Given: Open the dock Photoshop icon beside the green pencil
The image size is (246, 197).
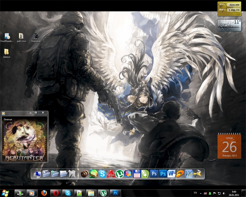Looking at the screenshot, I should click(x=154, y=174).
